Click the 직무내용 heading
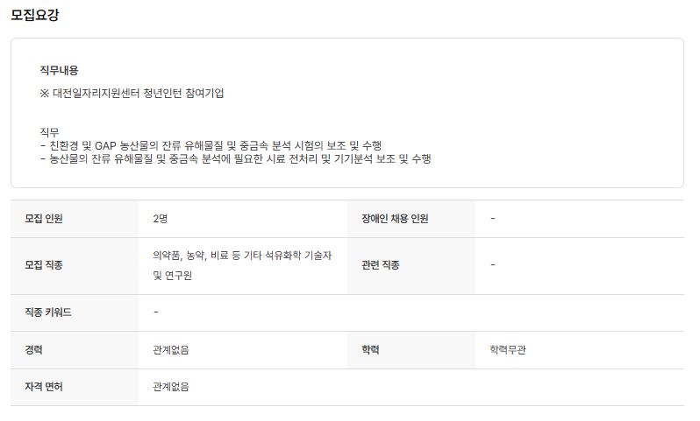 [x=59, y=70]
